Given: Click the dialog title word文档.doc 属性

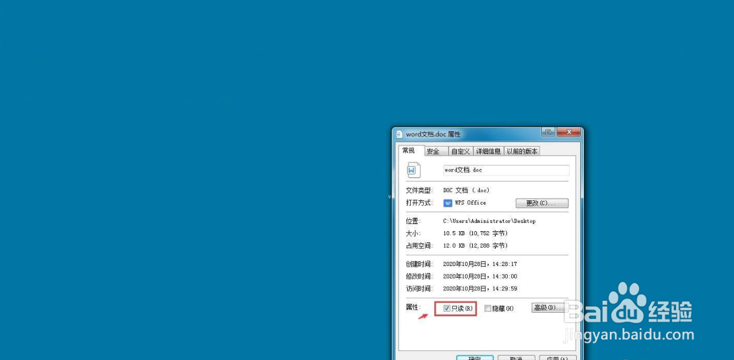Looking at the screenshot, I should coord(433,134).
